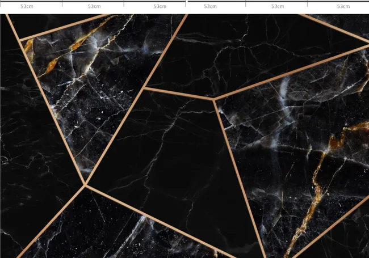Click the central junction where three copper lines meet
The width and height of the screenshot is (369, 258).
[x=213, y=99]
